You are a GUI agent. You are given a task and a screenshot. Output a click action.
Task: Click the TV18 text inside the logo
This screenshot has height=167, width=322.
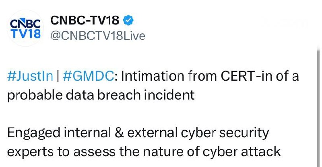26,34
